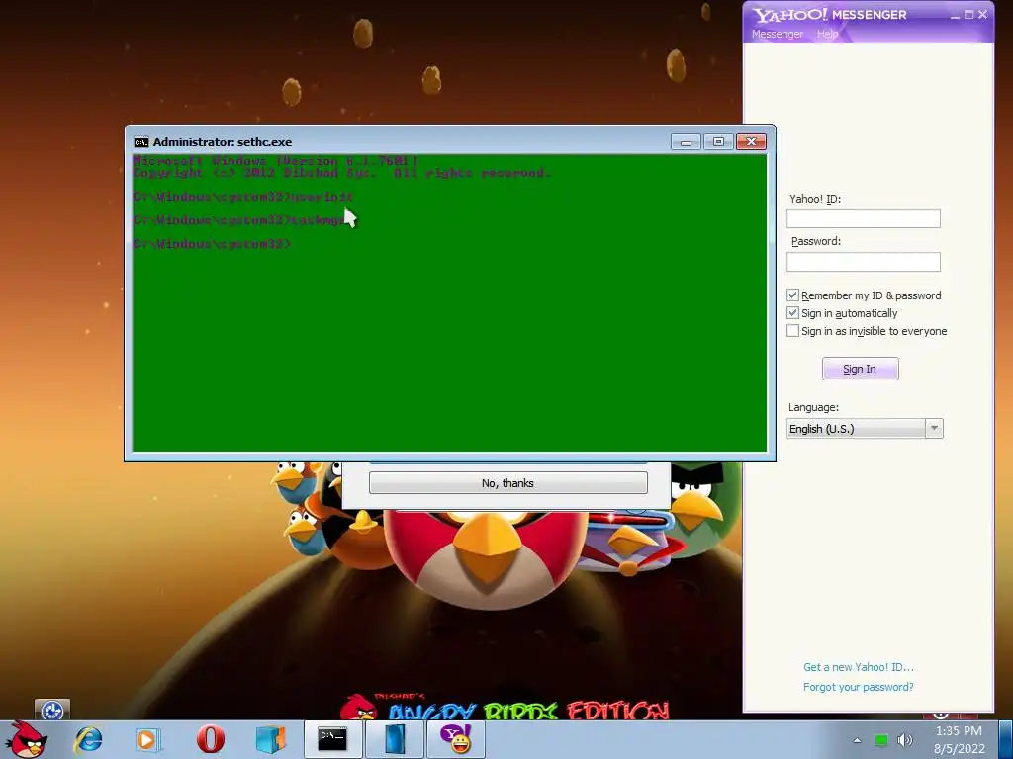Close the sethc.exe command window
Screen dimensions: 1013x759
coord(751,142)
